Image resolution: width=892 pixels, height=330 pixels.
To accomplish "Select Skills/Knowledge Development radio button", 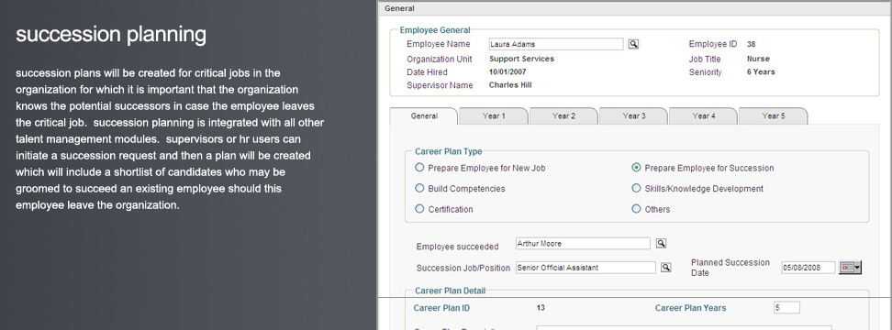I will point(637,188).
